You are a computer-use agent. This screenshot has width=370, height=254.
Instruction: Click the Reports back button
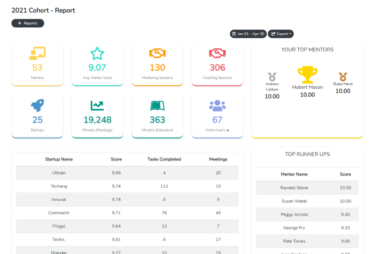28,23
